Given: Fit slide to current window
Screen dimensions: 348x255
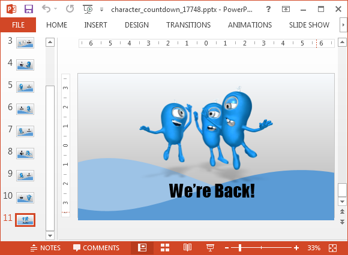Looking at the screenshot, I should point(332,248).
